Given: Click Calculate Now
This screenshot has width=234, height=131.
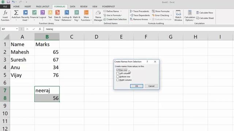Looking at the screenshot, I should tap(205, 13).
